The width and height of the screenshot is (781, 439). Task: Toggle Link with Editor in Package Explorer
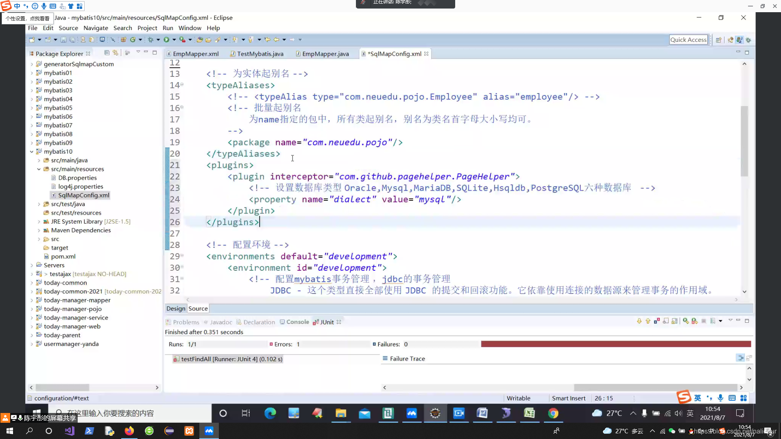coord(116,53)
